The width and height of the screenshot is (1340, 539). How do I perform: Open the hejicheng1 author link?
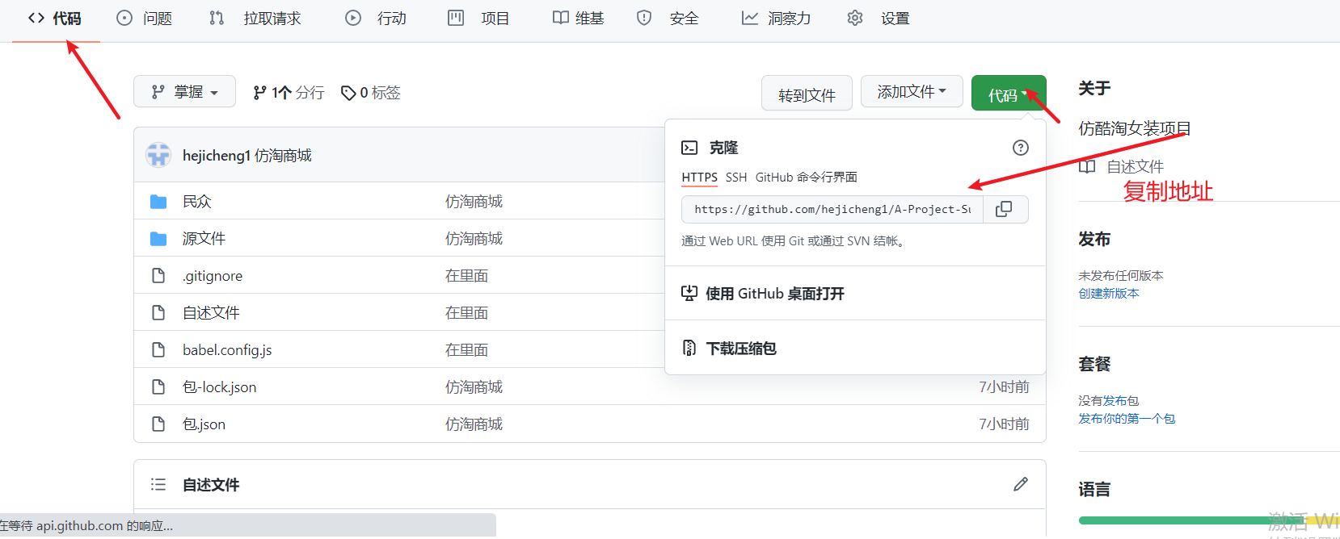217,155
